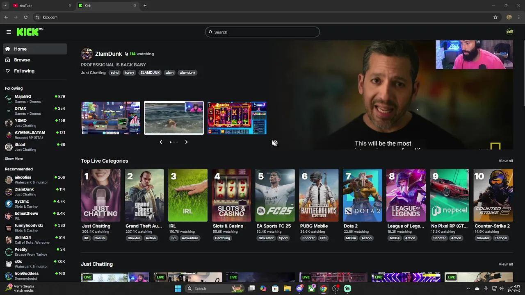Viewport: 525px width, 295px height.
Task: Click Gambling tag under Slots & Casino
Action: pyautogui.click(x=222, y=238)
